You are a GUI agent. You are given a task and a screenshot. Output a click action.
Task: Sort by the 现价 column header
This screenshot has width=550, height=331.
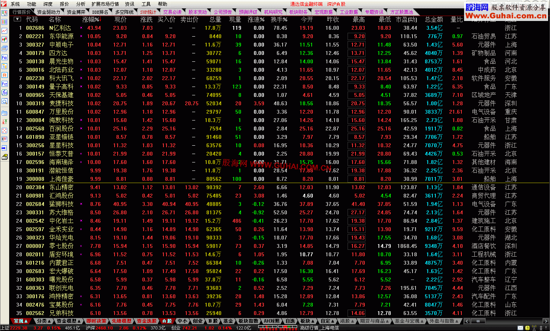pos(120,19)
